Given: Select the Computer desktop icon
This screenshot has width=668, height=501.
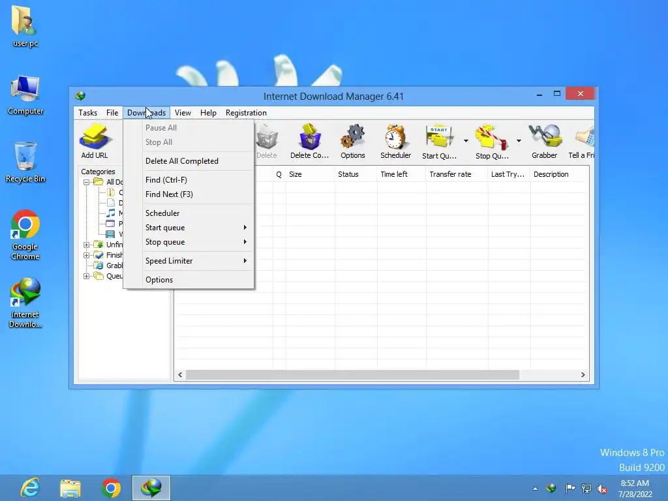Looking at the screenshot, I should (x=25, y=95).
